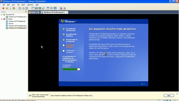Take a snapshot using the toolbar icon

point(20,8)
